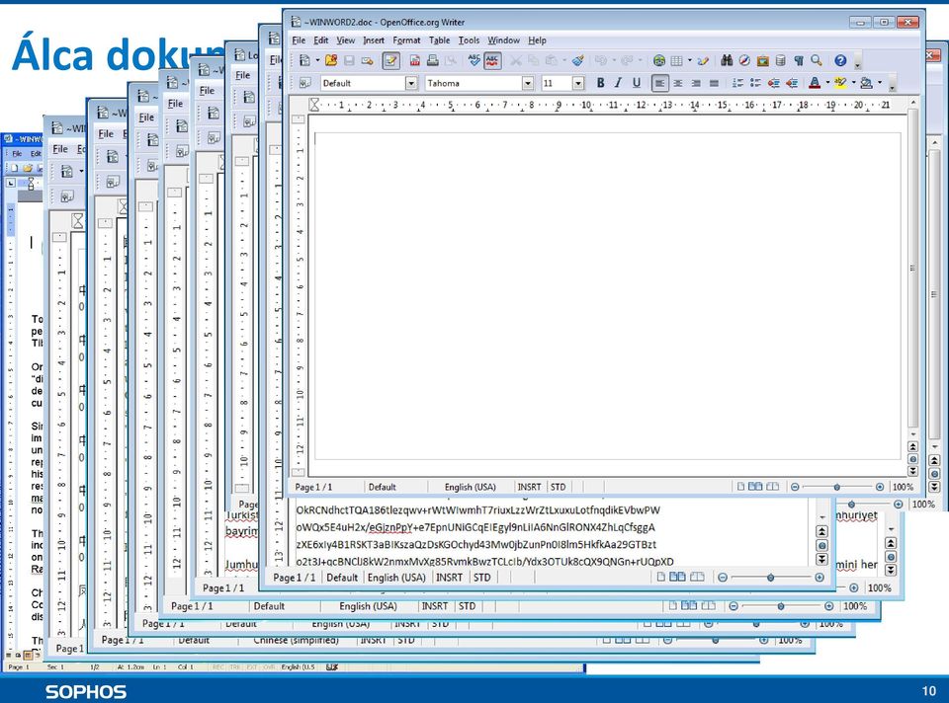Screen dimensions: 949x703
Task: Click zoom slider in second Writer window behind
Action: click(x=770, y=578)
